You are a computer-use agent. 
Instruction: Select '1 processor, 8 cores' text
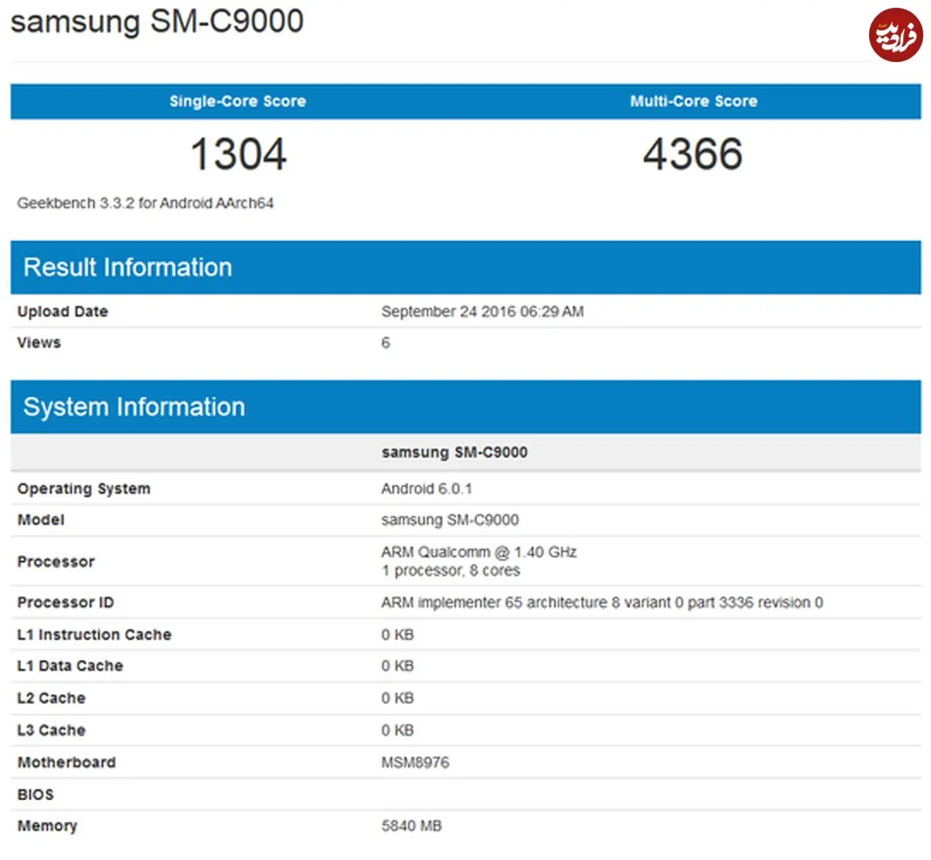click(x=451, y=571)
